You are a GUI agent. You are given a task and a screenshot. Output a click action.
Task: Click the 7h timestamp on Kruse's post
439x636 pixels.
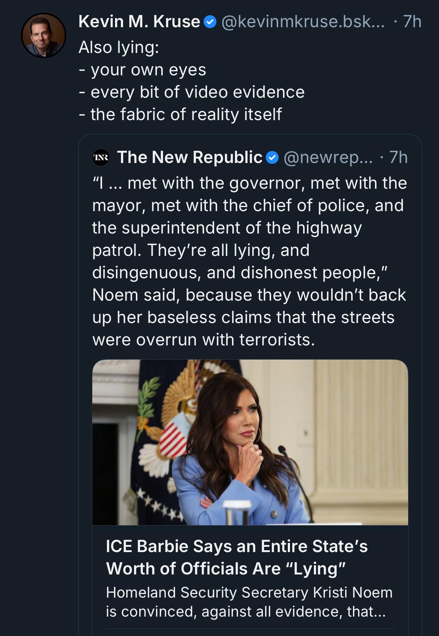click(x=412, y=22)
